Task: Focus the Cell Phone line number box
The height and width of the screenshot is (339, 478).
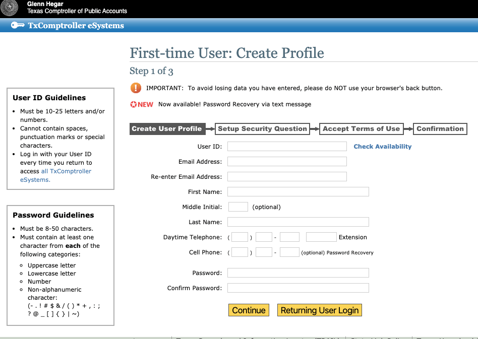Action: pos(289,252)
